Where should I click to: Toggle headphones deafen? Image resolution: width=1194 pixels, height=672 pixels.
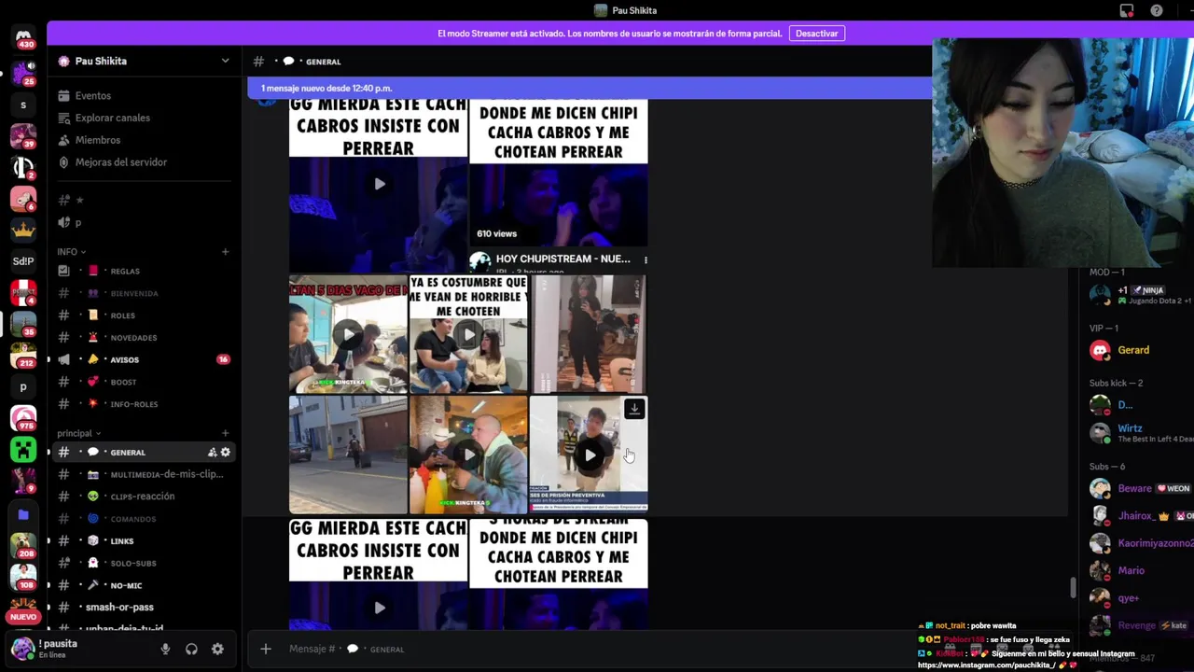191,650
